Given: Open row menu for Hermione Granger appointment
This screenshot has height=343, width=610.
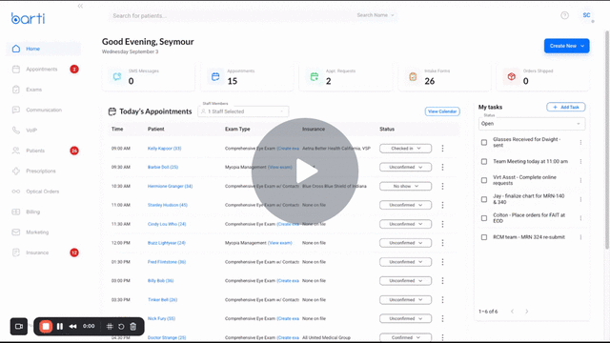Looking at the screenshot, I should [x=442, y=187].
